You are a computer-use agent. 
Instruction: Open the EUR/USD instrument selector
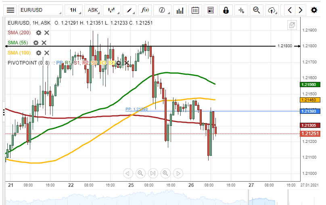point(40,10)
